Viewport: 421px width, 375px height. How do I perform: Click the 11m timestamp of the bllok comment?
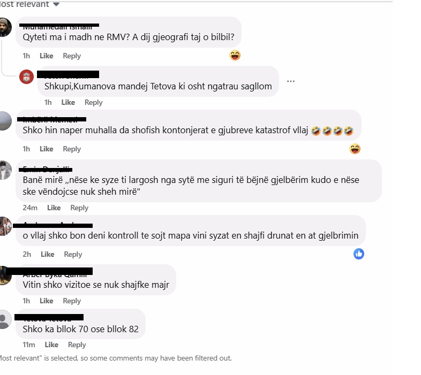[x=29, y=345]
